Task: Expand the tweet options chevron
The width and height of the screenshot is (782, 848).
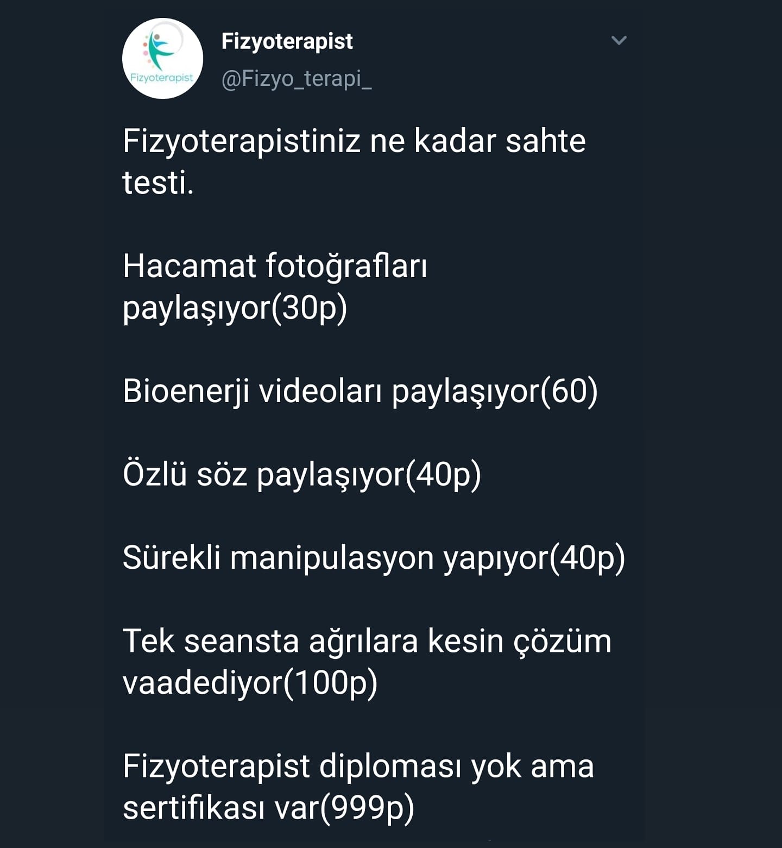Action: pos(619,40)
